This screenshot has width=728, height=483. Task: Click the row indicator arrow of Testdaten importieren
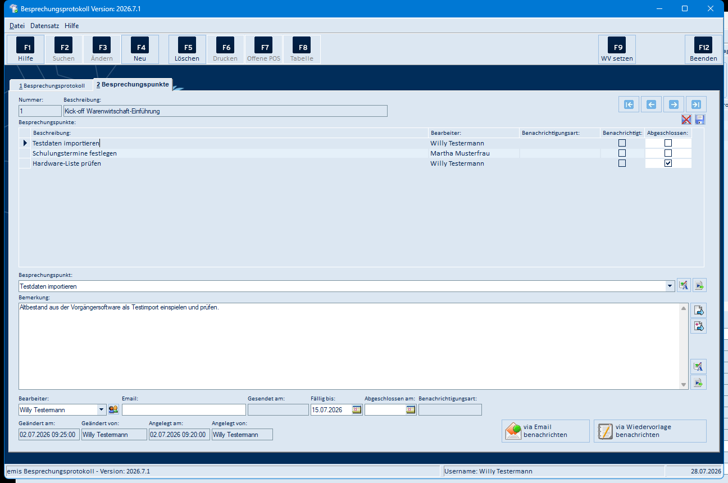(x=25, y=143)
